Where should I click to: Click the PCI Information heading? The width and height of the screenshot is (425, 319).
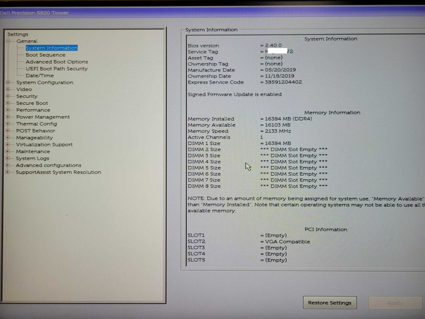[326, 230]
